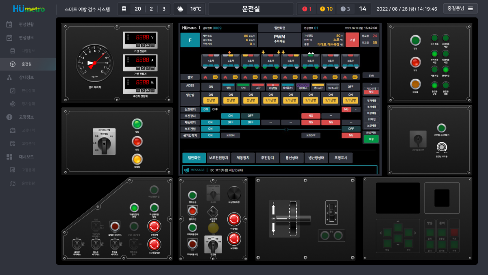
Task: Expand the 고장정보 sidebar section
Action: pos(26,117)
